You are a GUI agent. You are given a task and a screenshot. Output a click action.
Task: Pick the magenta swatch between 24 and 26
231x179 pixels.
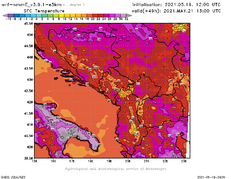coord(106,15)
